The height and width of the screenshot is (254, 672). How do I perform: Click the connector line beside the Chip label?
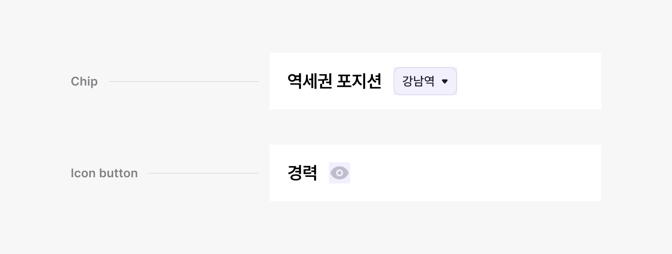(183, 82)
